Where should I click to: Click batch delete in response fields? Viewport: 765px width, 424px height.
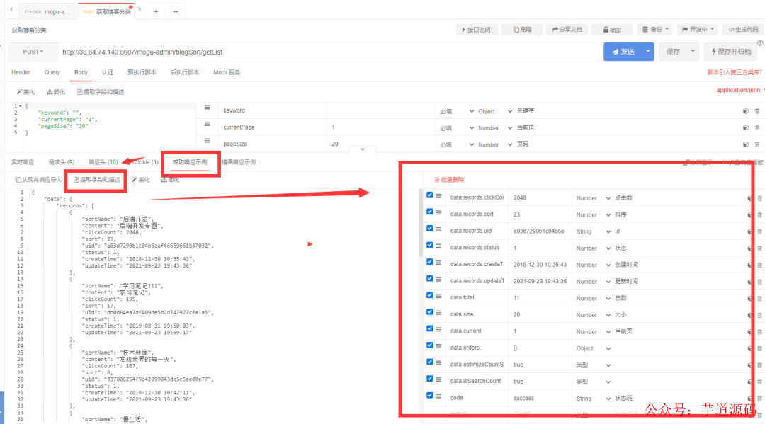[x=449, y=180]
